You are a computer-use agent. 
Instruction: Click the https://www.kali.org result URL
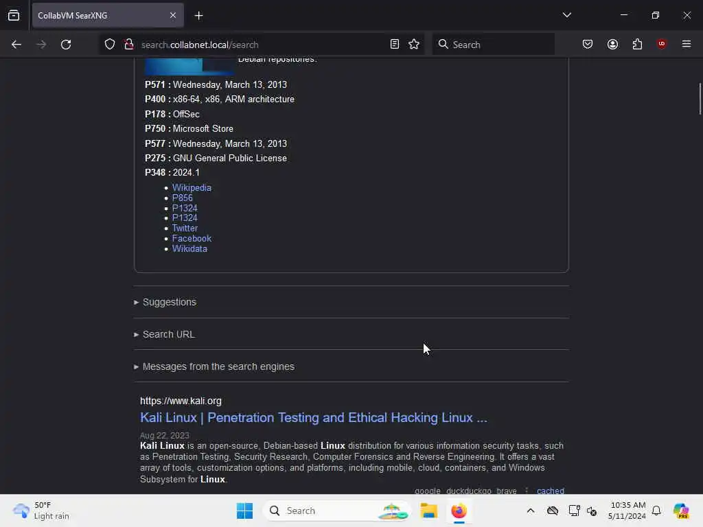point(181,401)
